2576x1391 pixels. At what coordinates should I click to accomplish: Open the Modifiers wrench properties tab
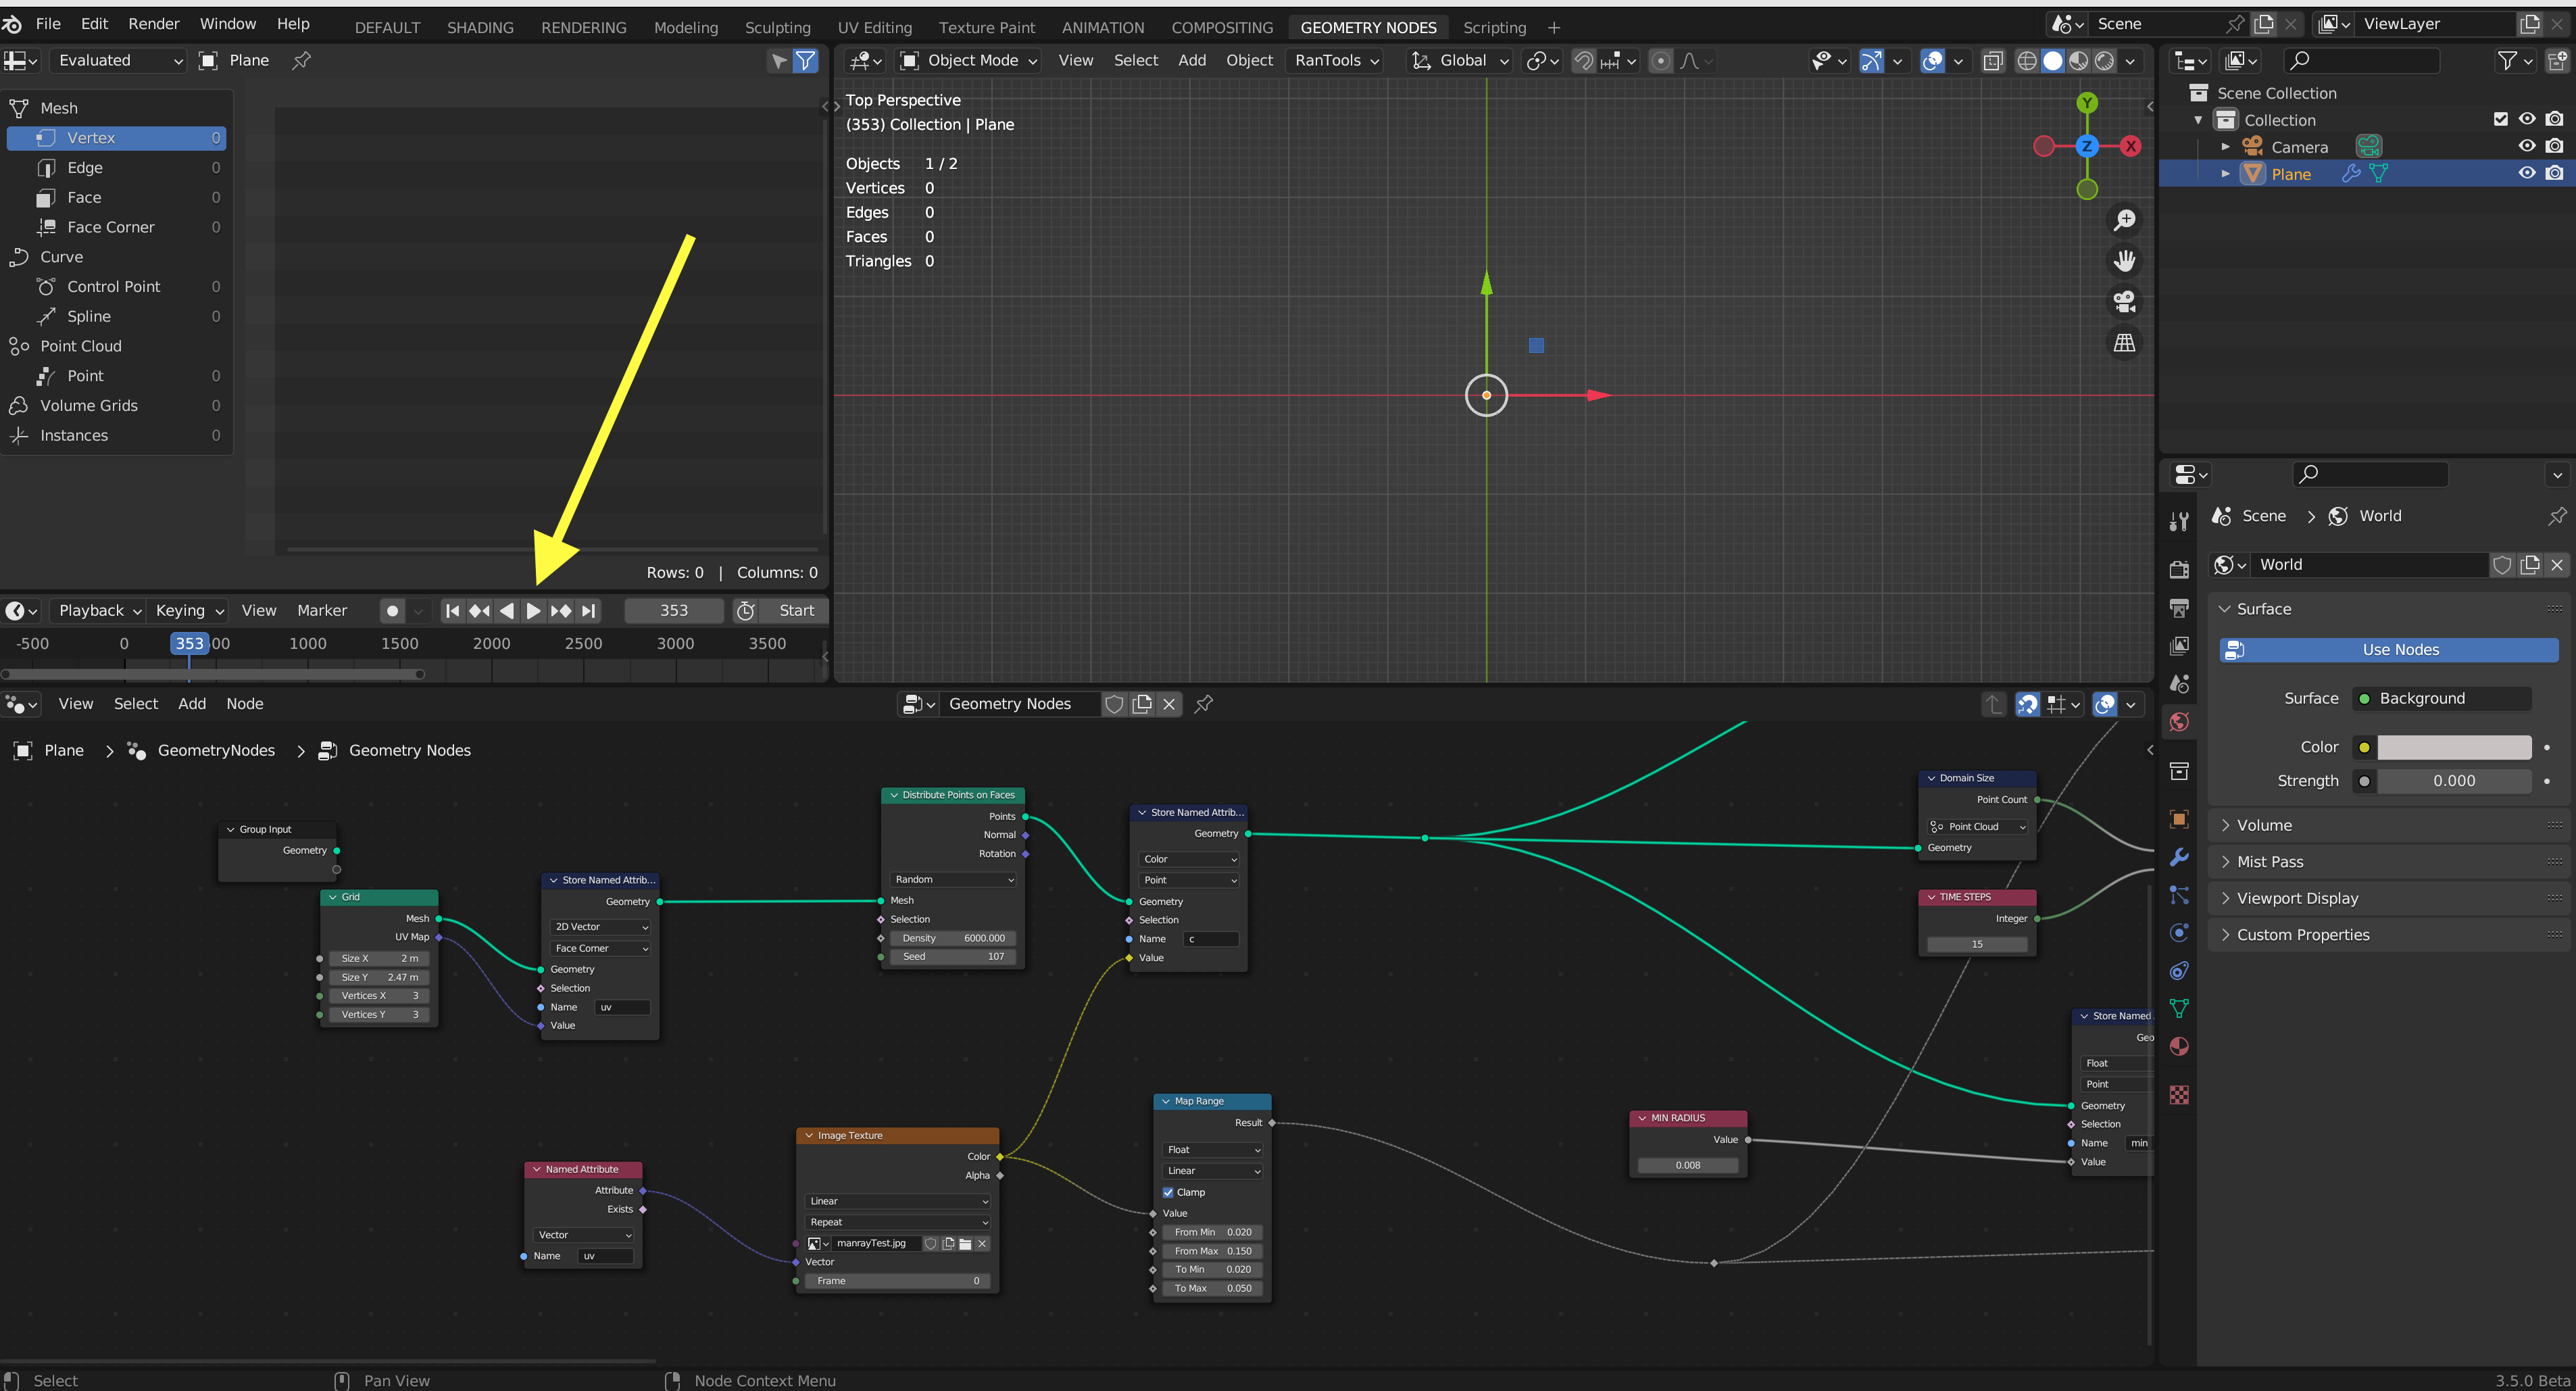(x=2179, y=857)
